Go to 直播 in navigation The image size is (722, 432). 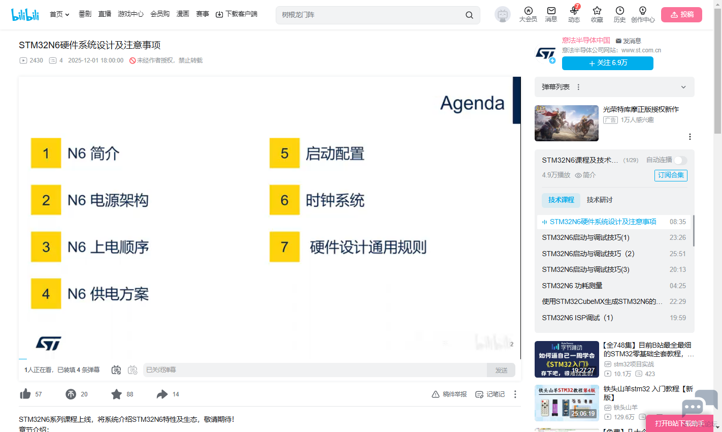click(x=105, y=14)
